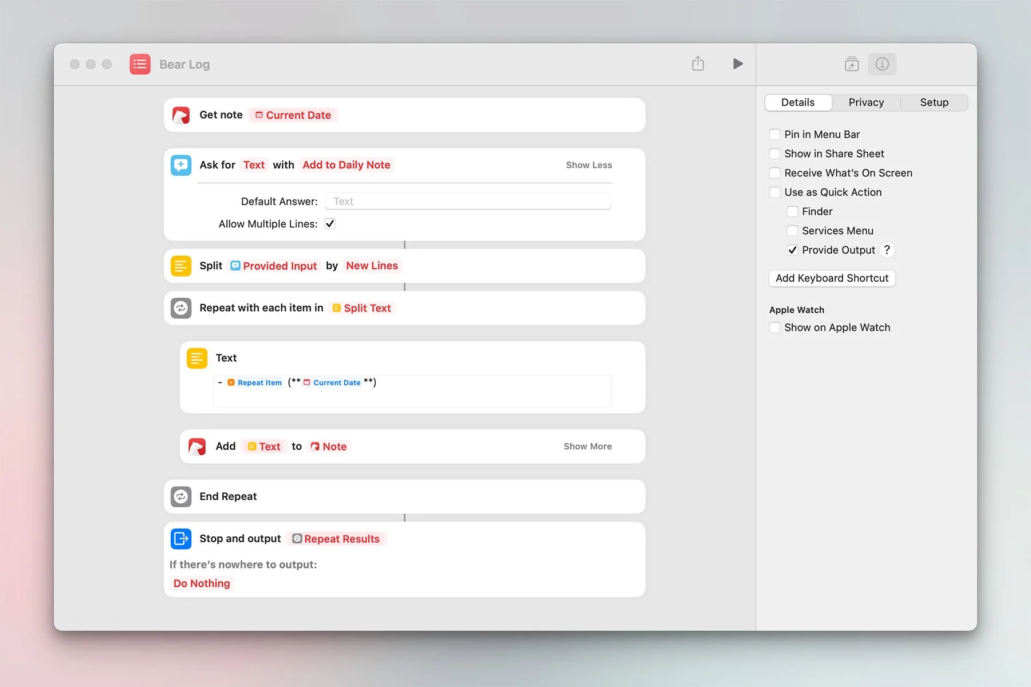Select the Text variable in Add action
This screenshot has height=687, width=1031.
pos(264,447)
